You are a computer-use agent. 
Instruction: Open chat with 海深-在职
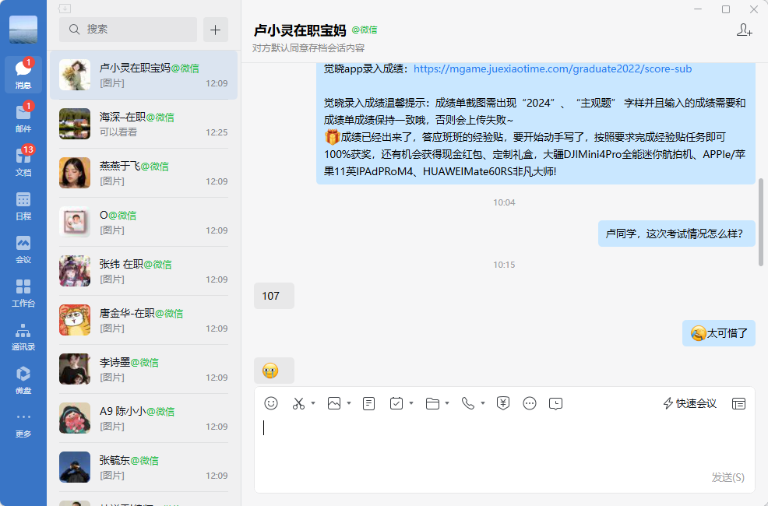pyautogui.click(x=143, y=124)
